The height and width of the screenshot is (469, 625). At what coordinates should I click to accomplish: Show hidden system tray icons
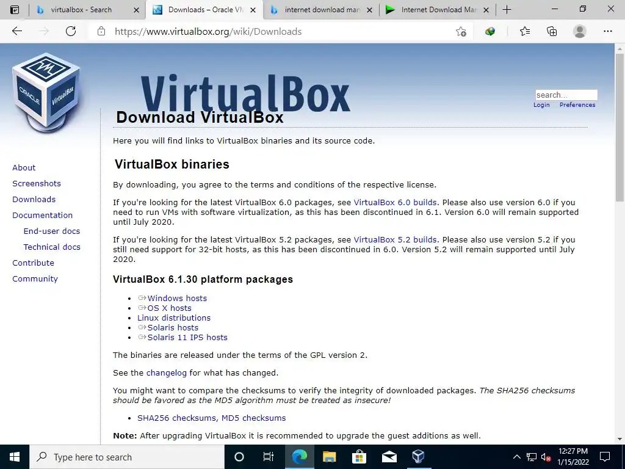pos(516,457)
